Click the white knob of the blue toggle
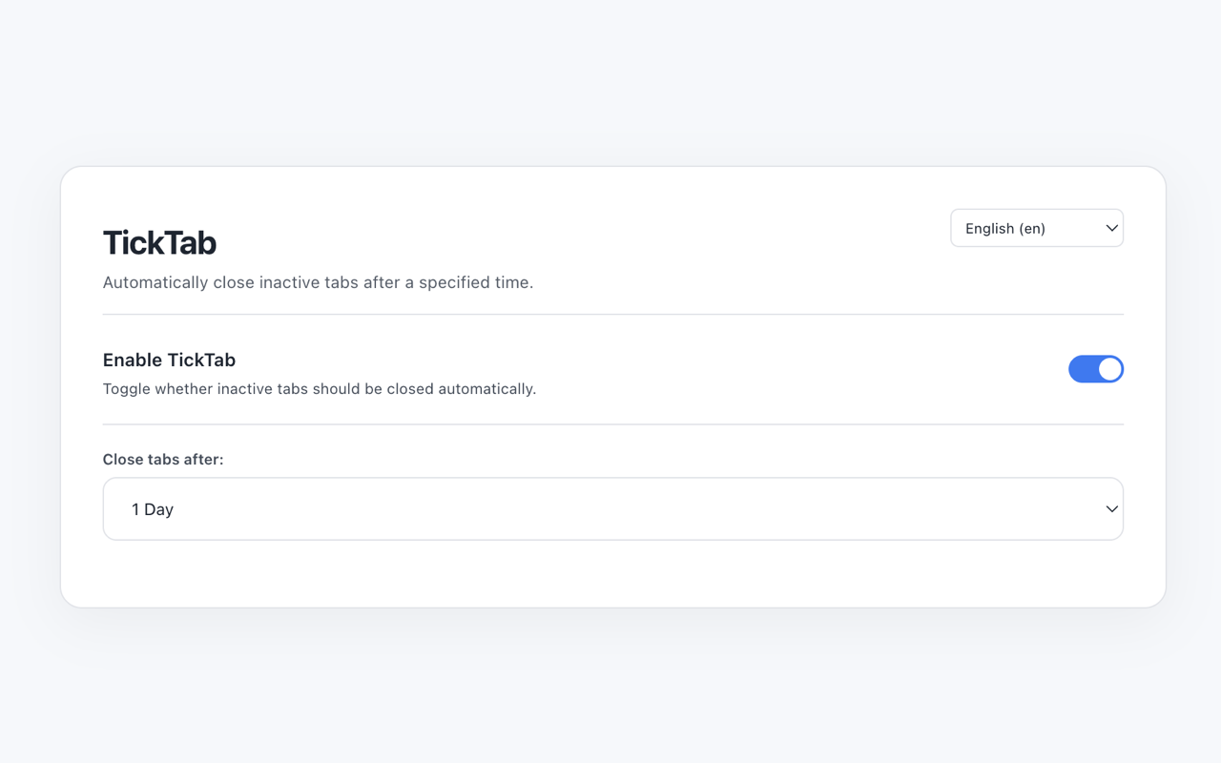 tap(1109, 369)
